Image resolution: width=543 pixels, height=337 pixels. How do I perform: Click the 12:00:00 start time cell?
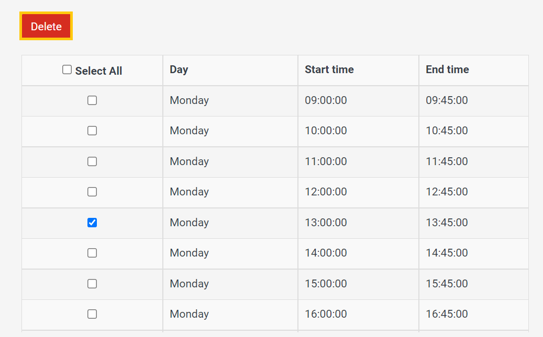point(326,192)
